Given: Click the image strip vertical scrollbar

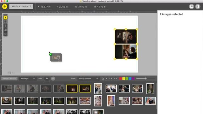Looking at the screenshot, I should pos(157,96).
